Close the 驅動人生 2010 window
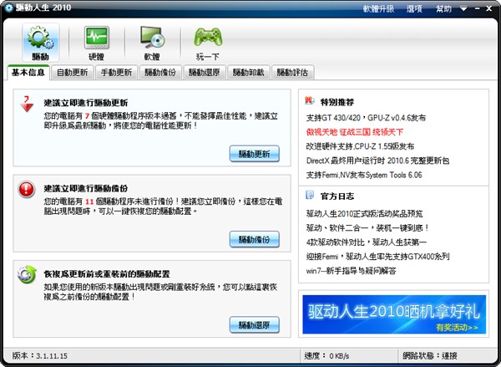Screen dimensions: 501x367 coord(489,9)
